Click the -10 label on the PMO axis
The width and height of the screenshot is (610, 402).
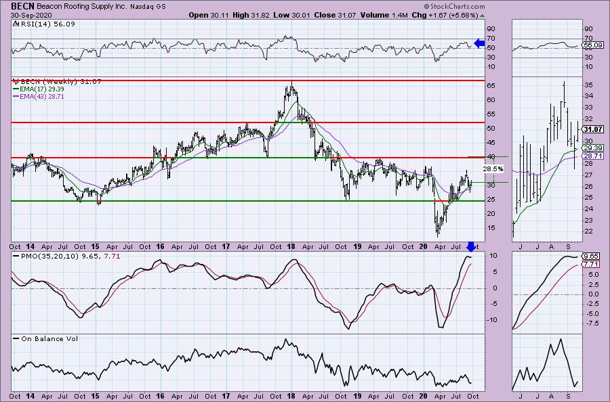point(491,320)
